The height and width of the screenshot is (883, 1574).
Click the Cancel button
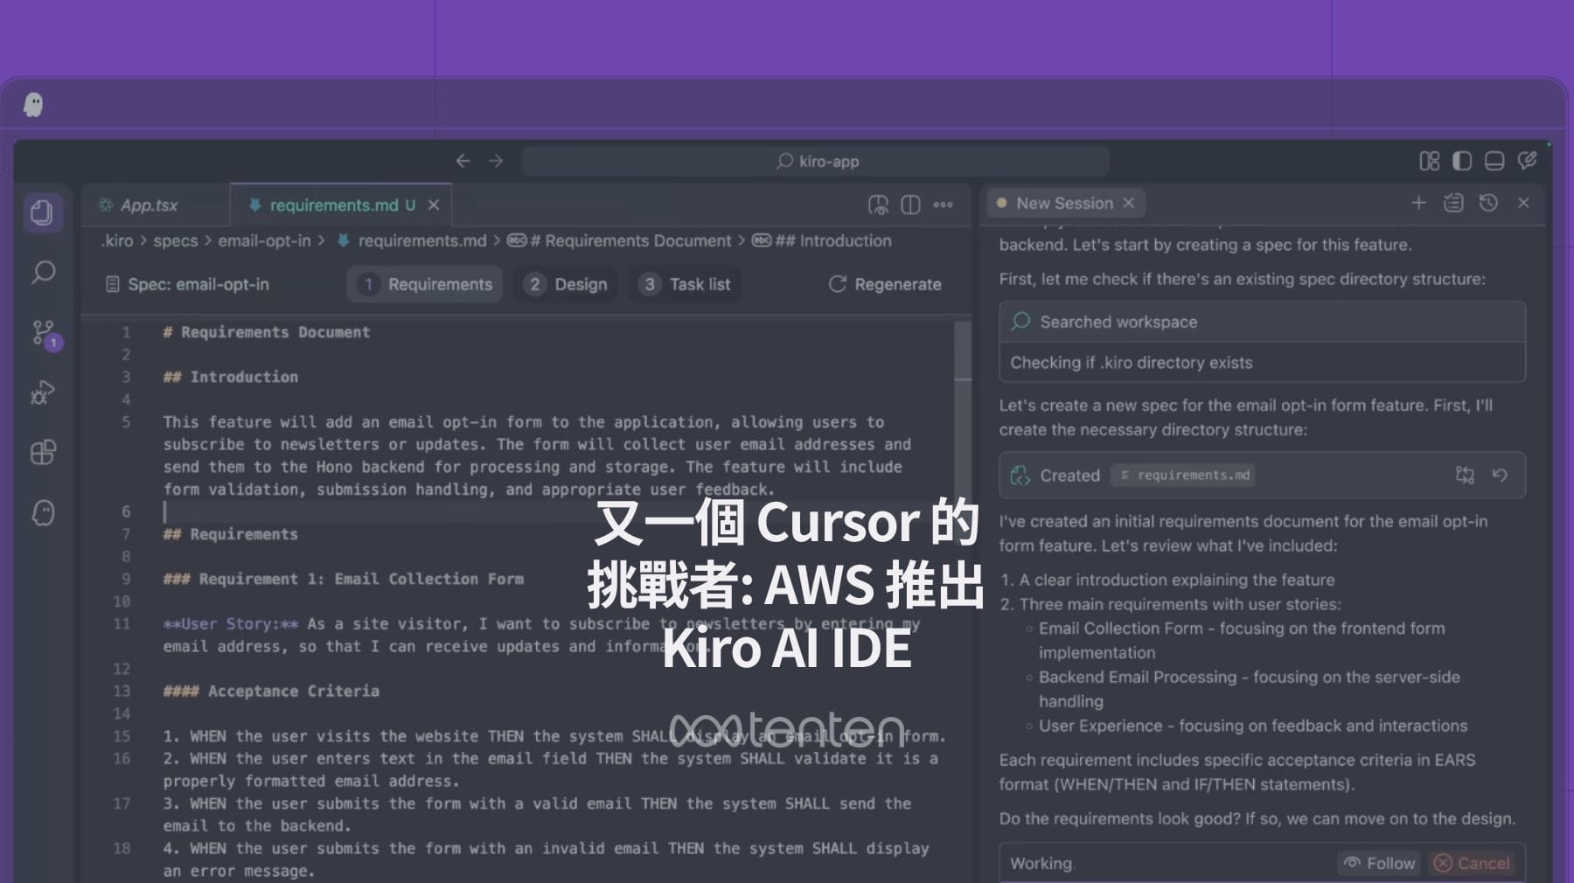[x=1471, y=863]
